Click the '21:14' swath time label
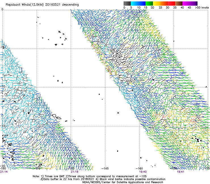This screenshot has height=184, width=210. point(4,172)
